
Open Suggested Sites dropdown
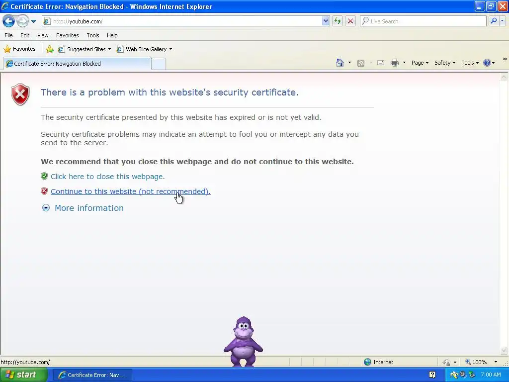[85, 49]
